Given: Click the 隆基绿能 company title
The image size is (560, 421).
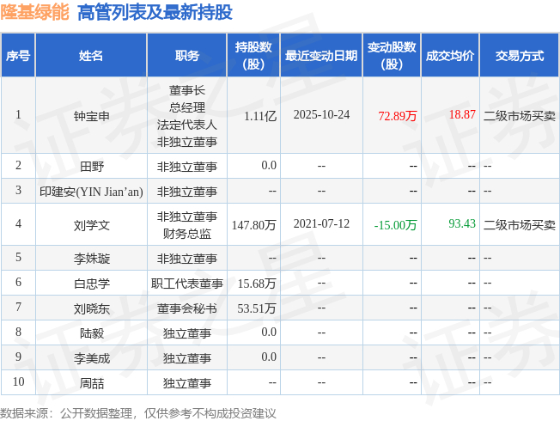Looking at the screenshot, I should pyautogui.click(x=34, y=12).
